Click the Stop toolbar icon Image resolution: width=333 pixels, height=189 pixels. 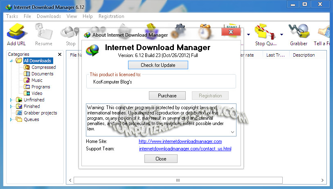70,33
